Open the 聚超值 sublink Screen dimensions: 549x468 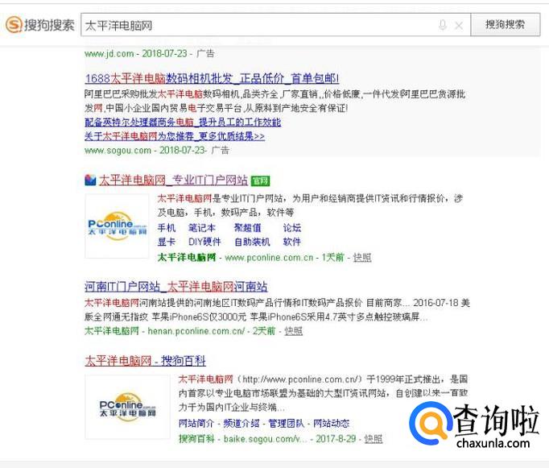point(248,228)
